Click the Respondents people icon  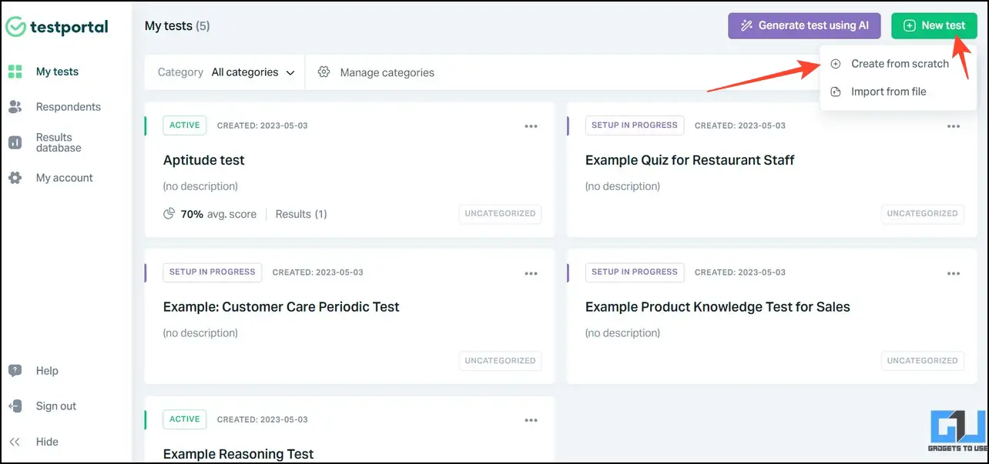pos(15,107)
